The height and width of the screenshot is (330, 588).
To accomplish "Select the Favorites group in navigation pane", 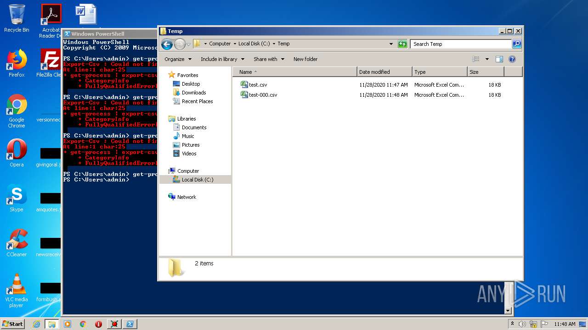I will (x=183, y=75).
